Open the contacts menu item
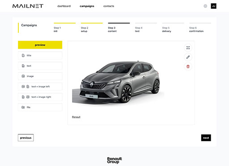 [x=109, y=6]
